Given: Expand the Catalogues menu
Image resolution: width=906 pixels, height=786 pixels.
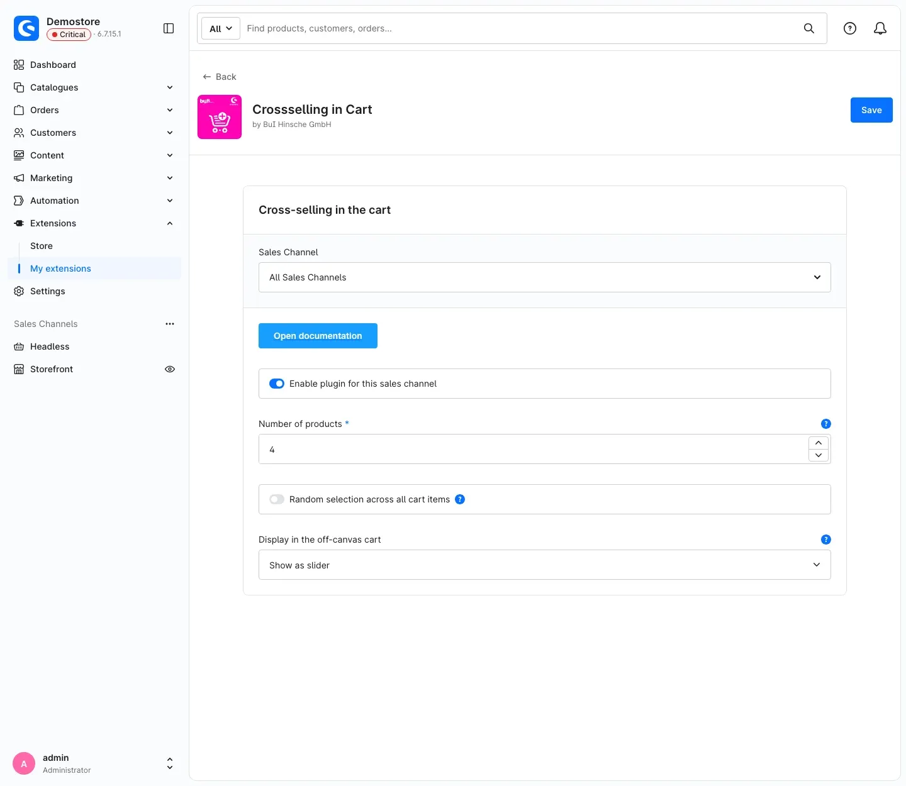Looking at the screenshot, I should (x=170, y=87).
